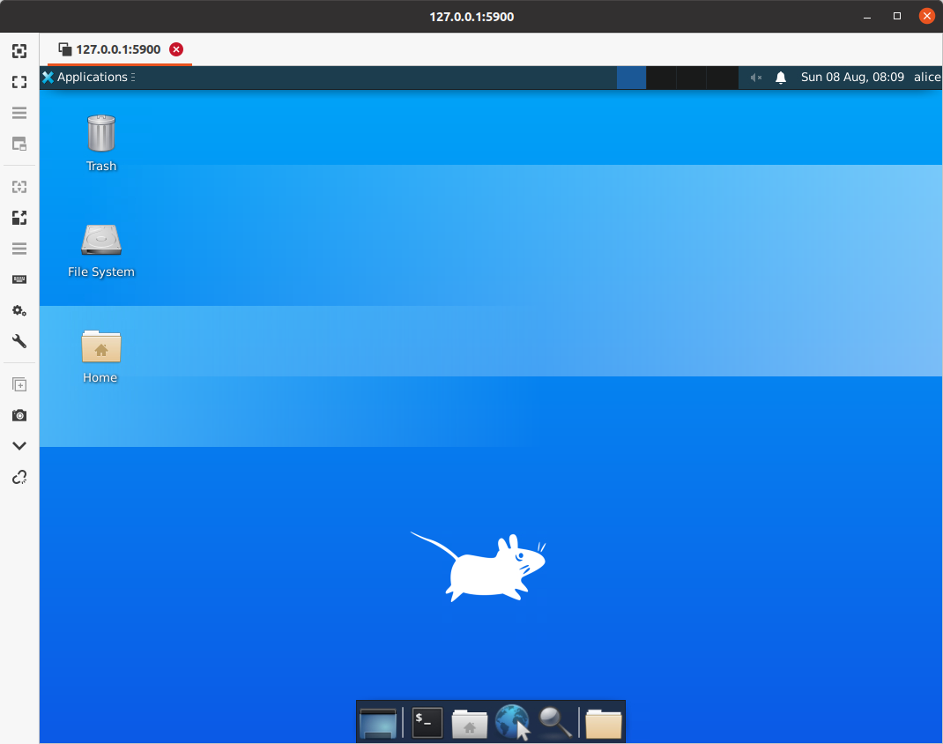The height and width of the screenshot is (744, 943).
Task: Switch to the second workspace in the switcher
Action: 661,78
